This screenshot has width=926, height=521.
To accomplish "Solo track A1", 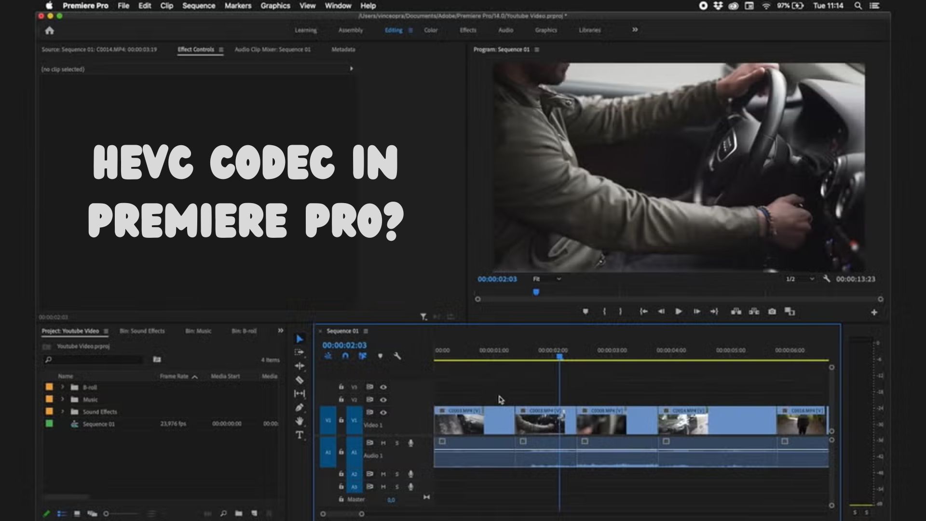I will pyautogui.click(x=397, y=443).
